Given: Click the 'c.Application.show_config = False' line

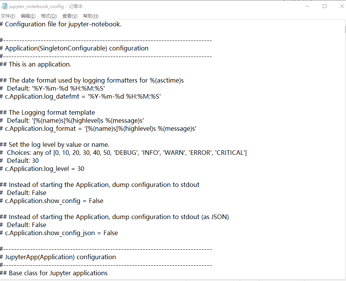Looking at the screenshot, I should pos(52,201).
